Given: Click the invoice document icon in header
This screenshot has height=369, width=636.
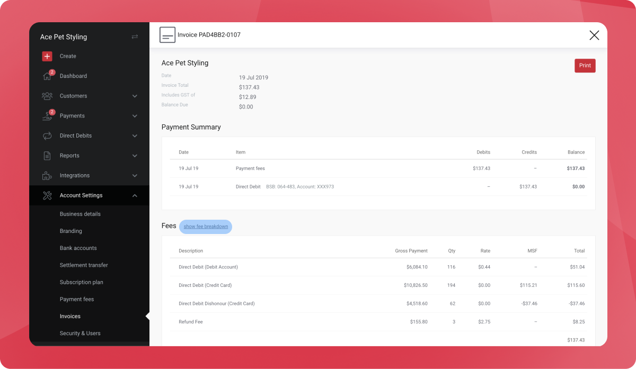Looking at the screenshot, I should pos(167,35).
